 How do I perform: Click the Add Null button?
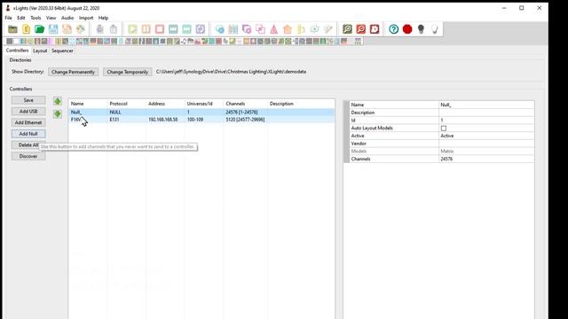28,134
